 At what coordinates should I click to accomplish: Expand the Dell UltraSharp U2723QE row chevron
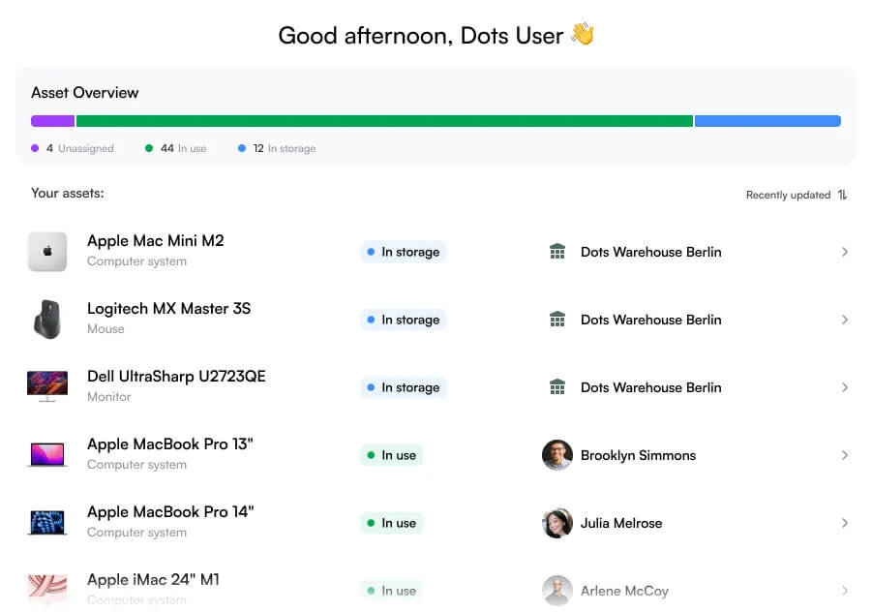(x=845, y=387)
